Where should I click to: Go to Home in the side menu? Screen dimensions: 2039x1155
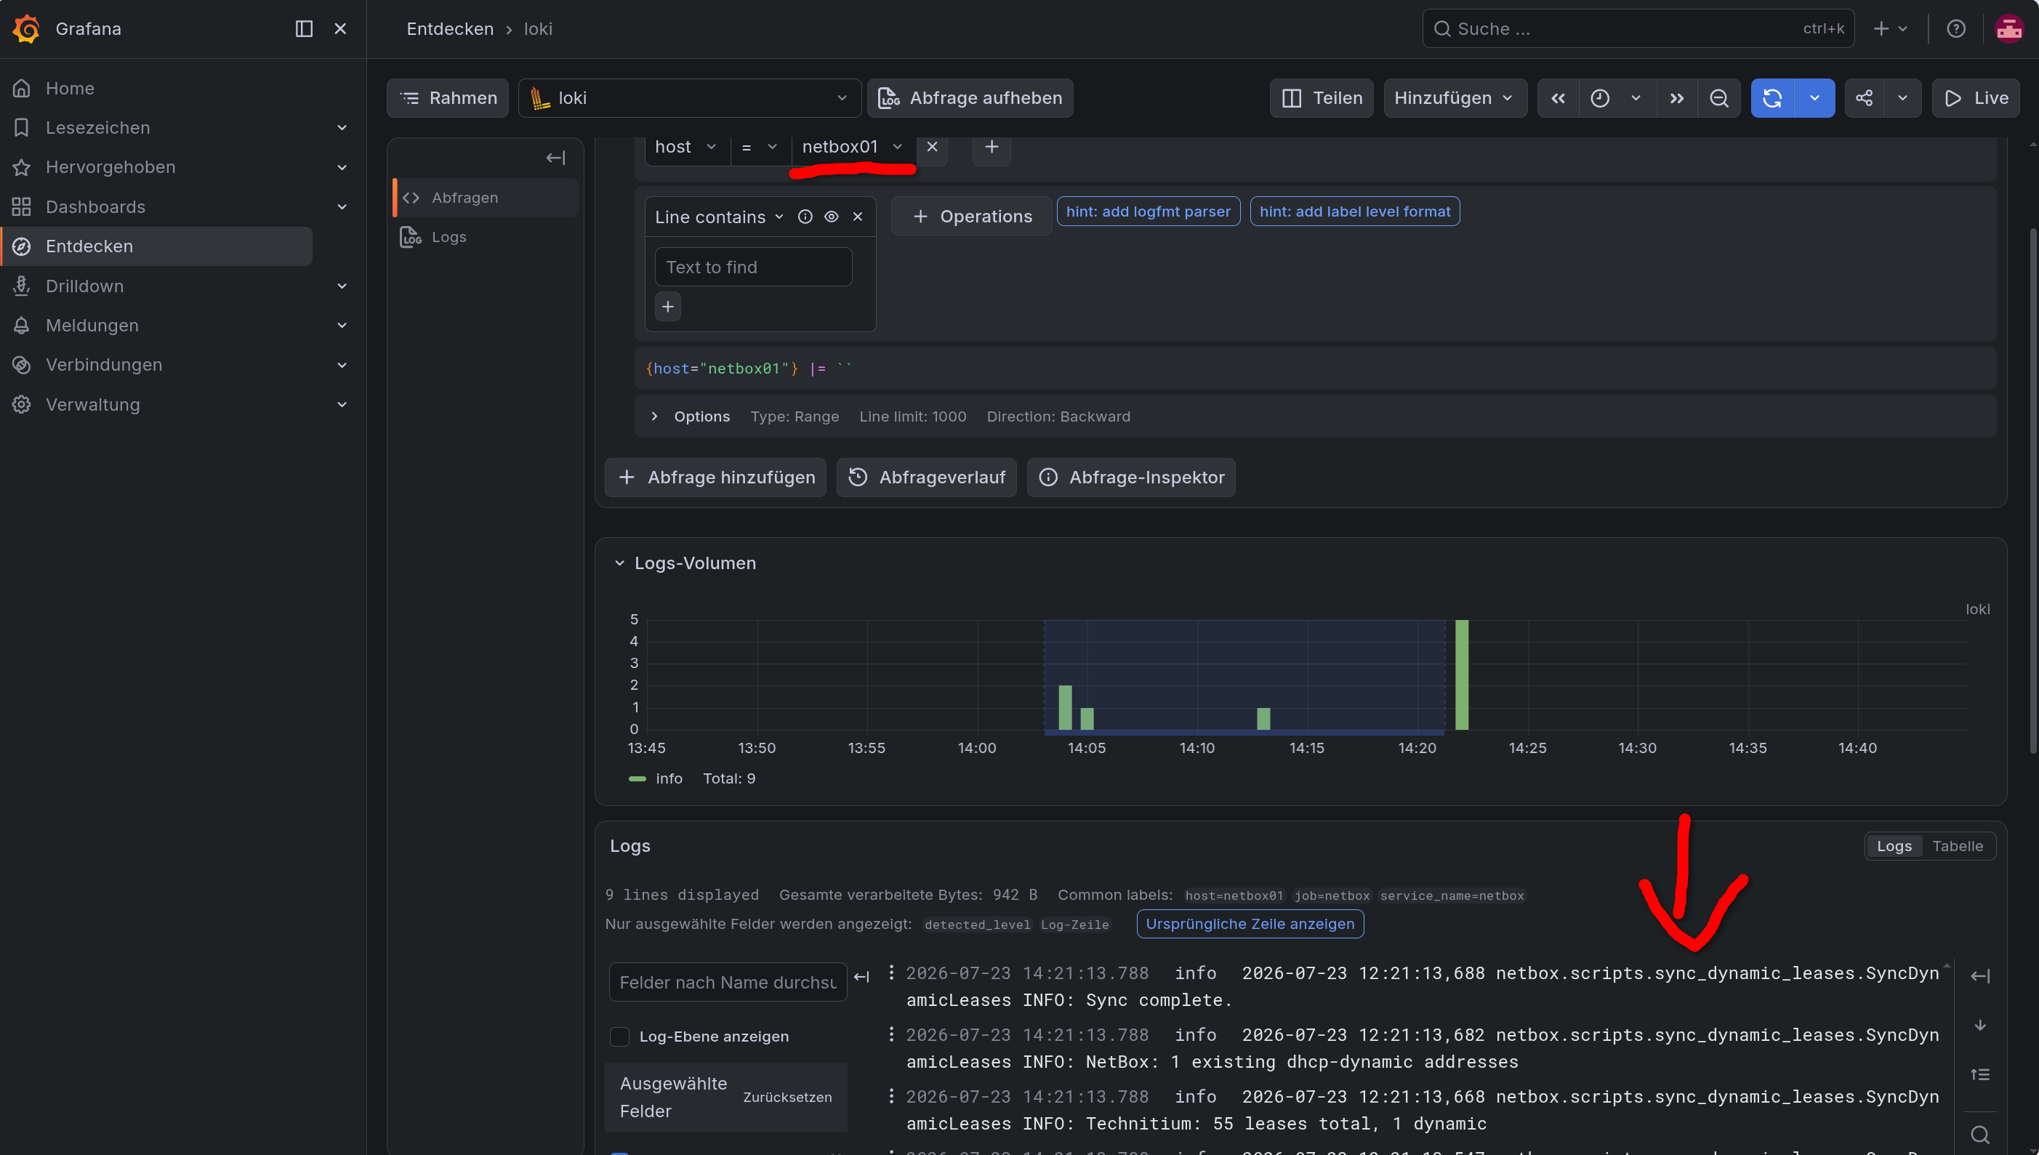tap(70, 88)
